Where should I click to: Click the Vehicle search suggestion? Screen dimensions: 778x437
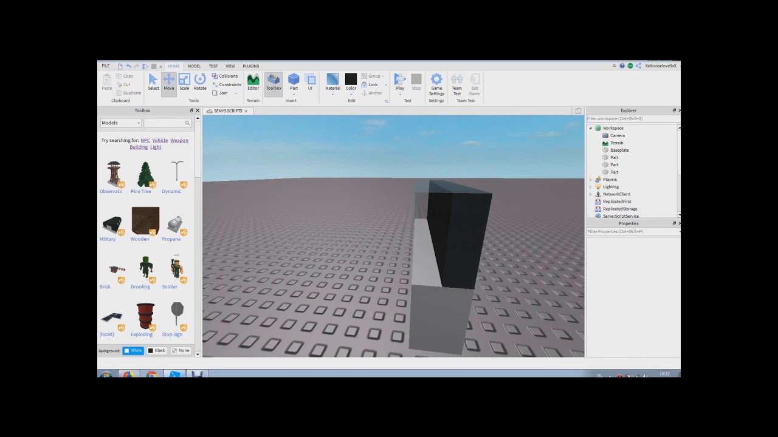[160, 140]
